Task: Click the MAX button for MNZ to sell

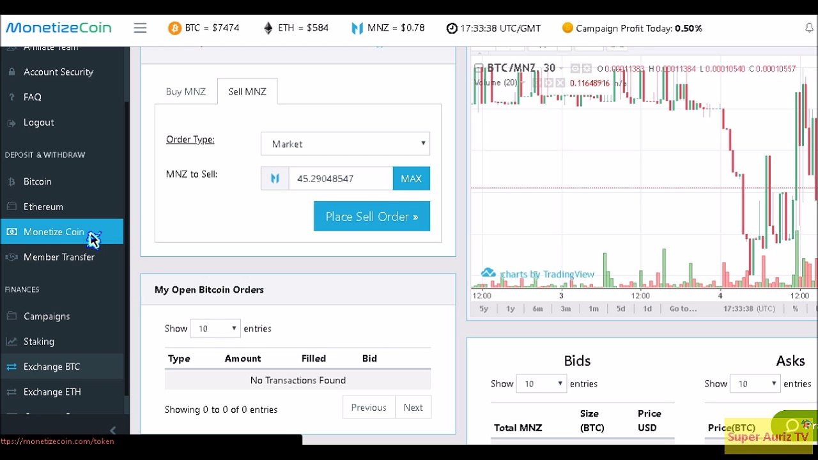Action: [x=411, y=179]
